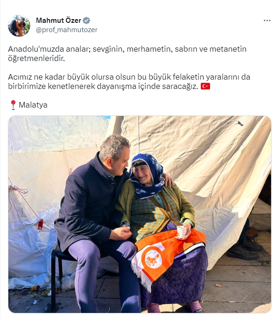Click the word "öğretmenleridir." in the tweet
The width and height of the screenshot is (279, 319).
[36, 59]
